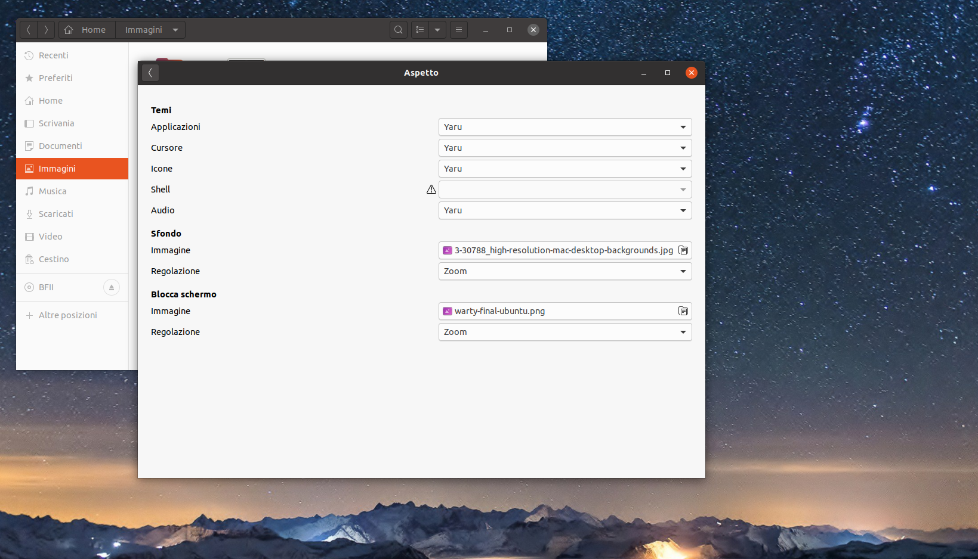This screenshot has height=559, width=978.
Task: Open the Sfondo Regolazione Zoom dropdown
Action: pos(565,271)
